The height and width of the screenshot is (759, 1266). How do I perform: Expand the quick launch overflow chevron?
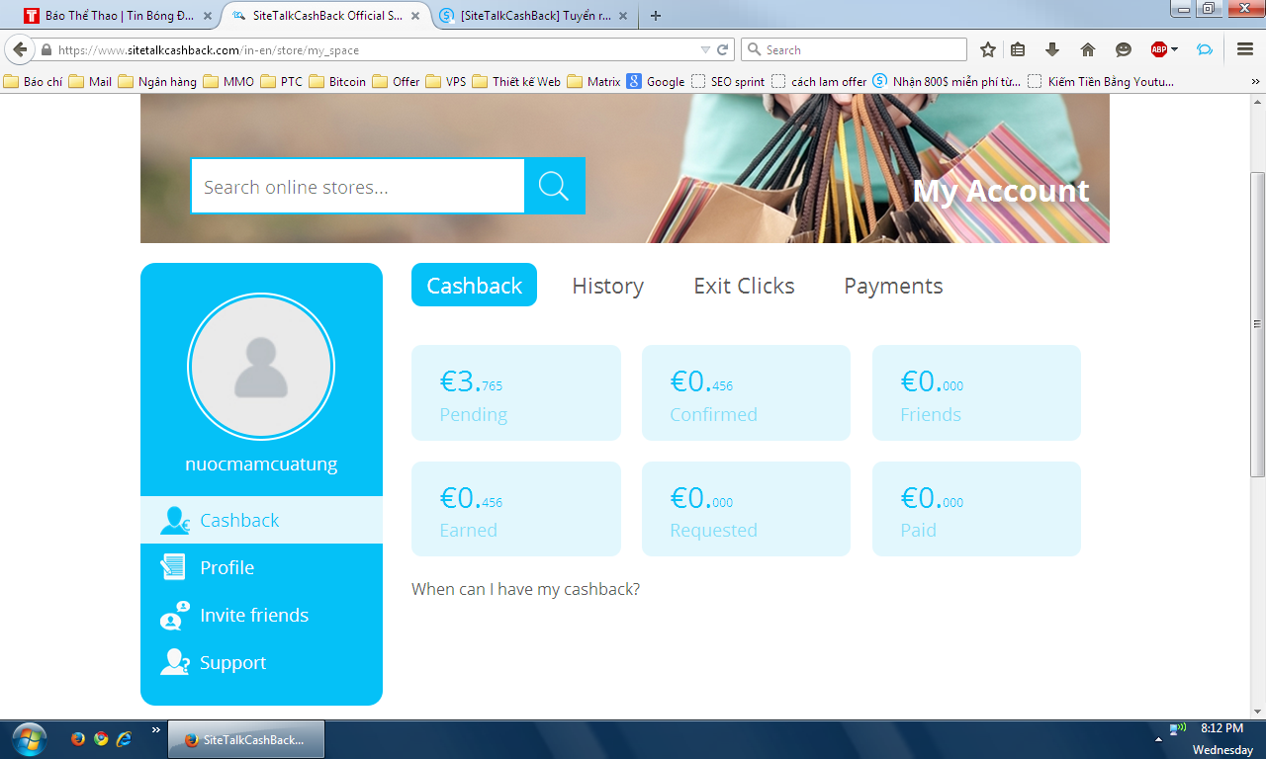tap(155, 730)
